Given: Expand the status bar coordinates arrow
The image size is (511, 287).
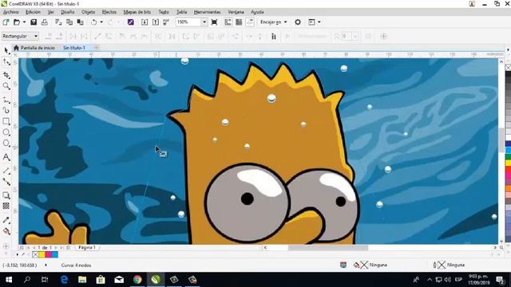Looking at the screenshot, I should click(46, 265).
